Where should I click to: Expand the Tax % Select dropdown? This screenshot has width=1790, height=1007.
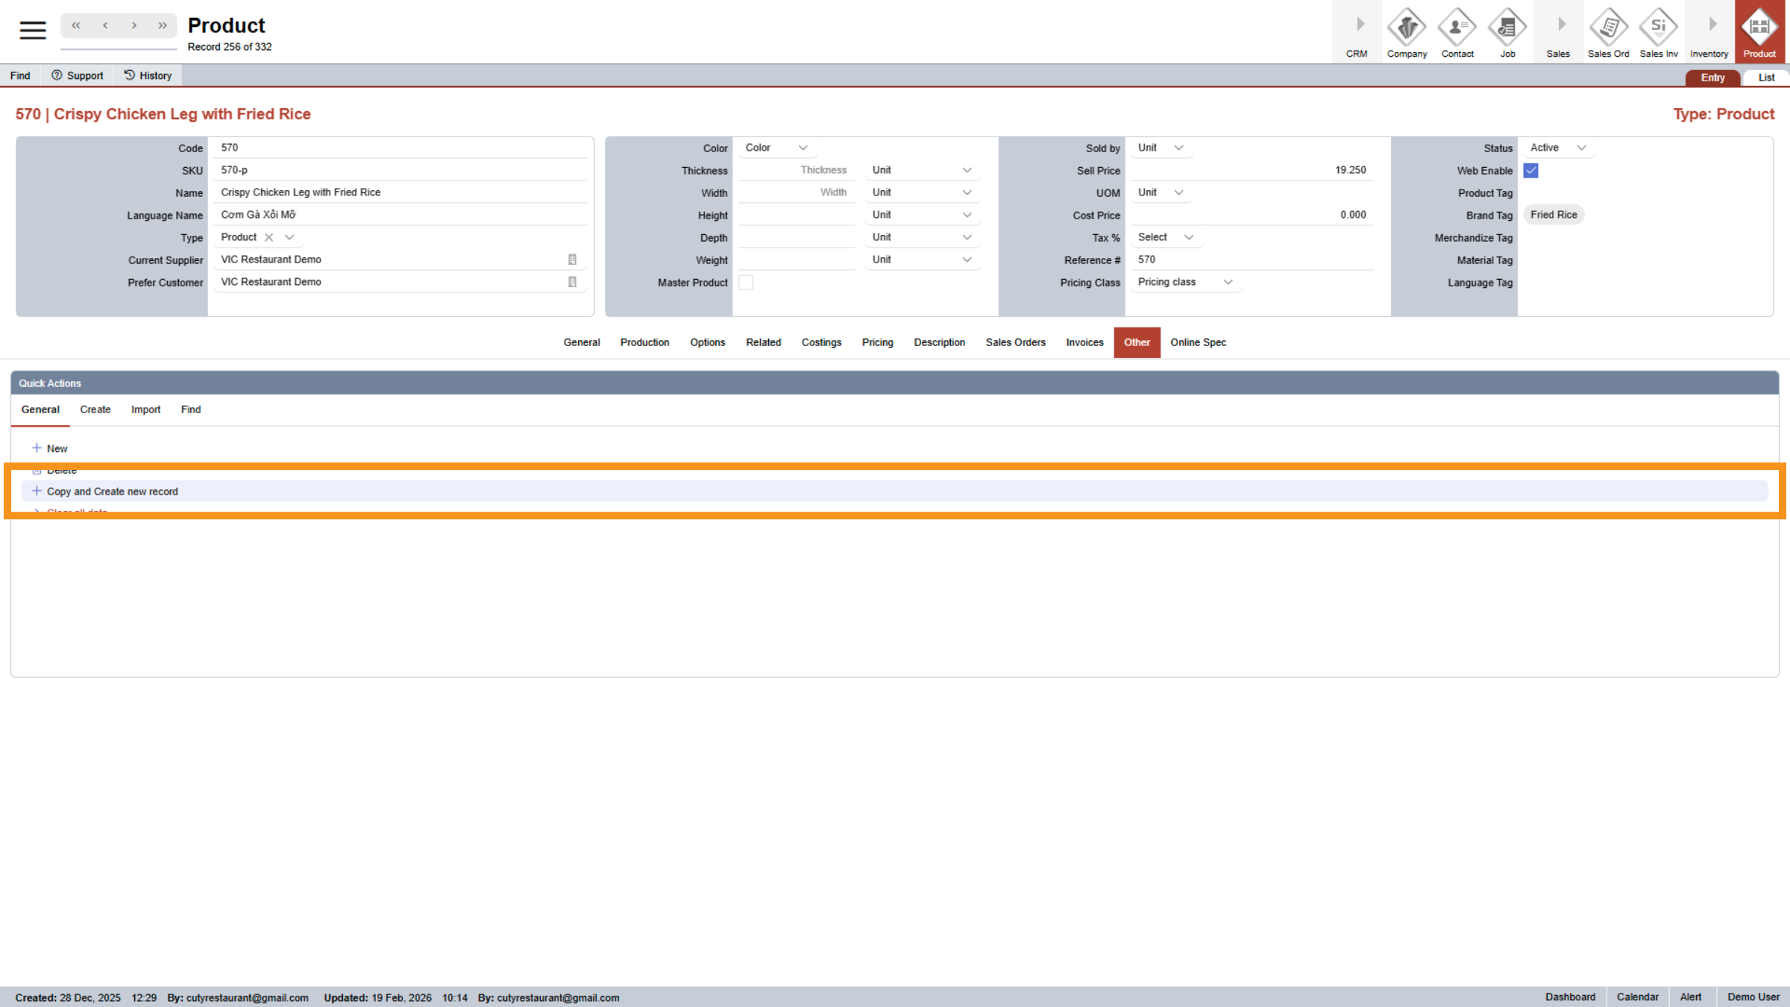(1165, 237)
